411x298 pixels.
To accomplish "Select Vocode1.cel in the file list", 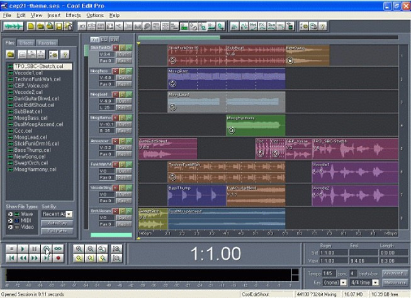I will coord(28,73).
